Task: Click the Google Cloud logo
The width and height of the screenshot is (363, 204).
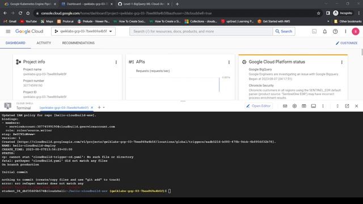Action: pos(29,31)
